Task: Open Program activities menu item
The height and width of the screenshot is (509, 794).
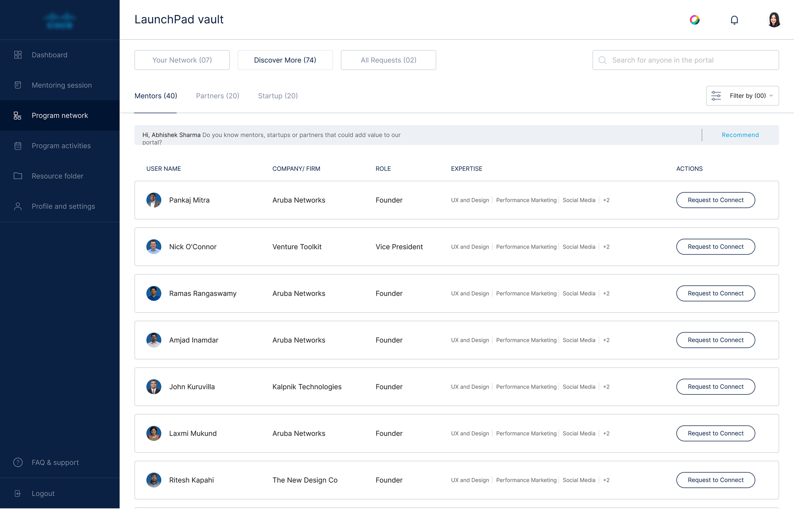Action: 60,146
